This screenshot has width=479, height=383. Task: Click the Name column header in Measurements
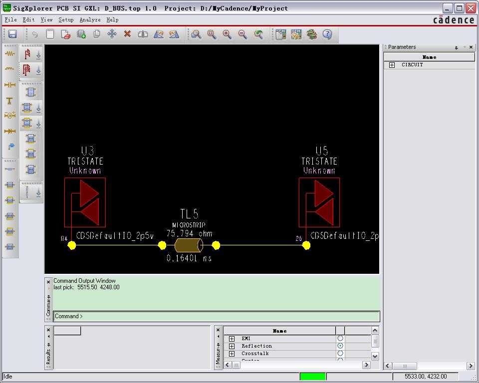click(x=279, y=331)
